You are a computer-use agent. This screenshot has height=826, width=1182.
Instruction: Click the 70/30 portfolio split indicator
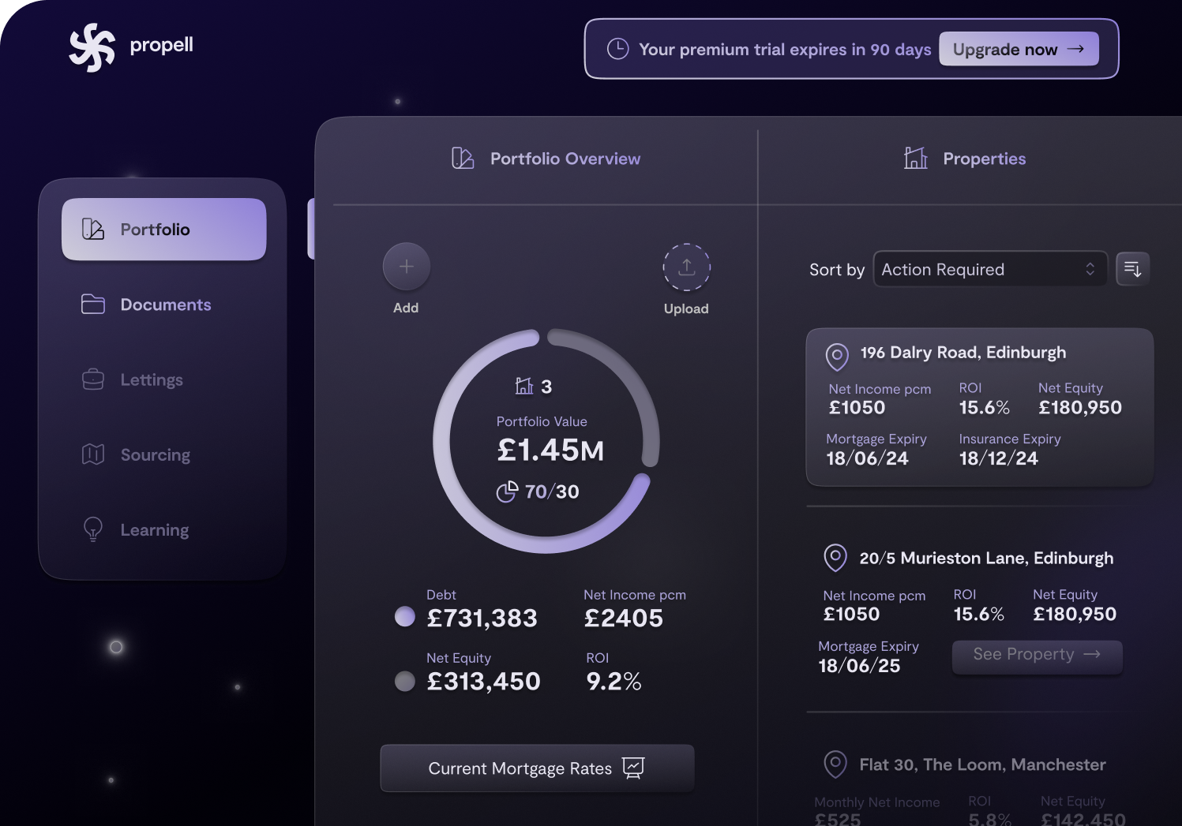[539, 491]
